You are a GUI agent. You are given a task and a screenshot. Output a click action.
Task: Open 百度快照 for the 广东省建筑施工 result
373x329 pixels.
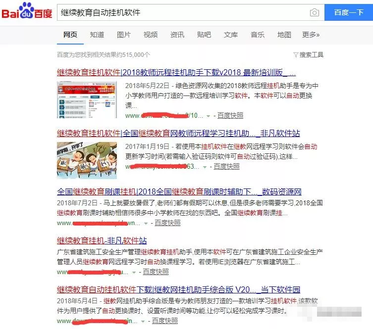tap(156, 272)
